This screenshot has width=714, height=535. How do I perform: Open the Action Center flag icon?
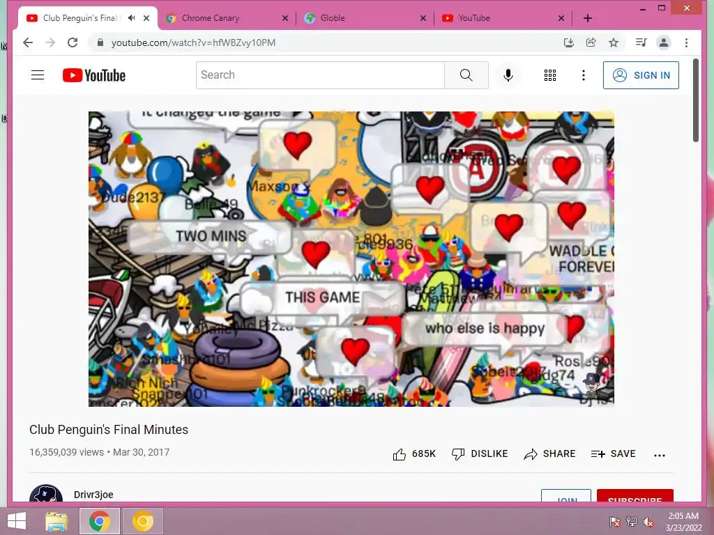[615, 522]
